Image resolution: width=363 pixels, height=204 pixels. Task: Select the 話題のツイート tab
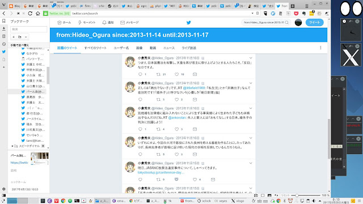point(67,48)
